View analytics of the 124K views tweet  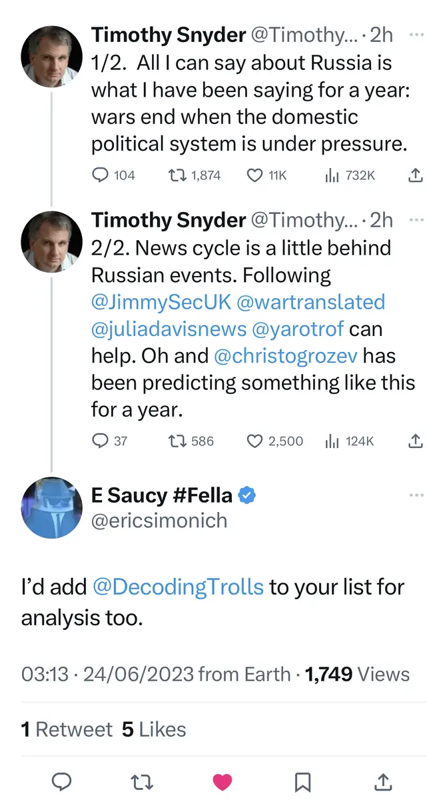(332, 441)
